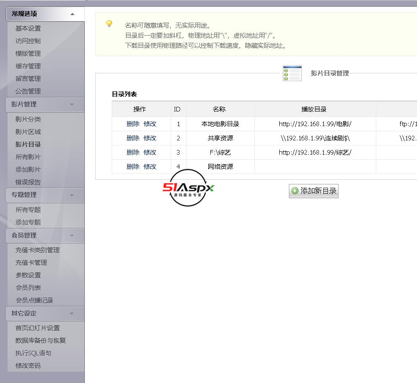Open 所有专题 item
Screen dimensions: 417x383
point(28,210)
